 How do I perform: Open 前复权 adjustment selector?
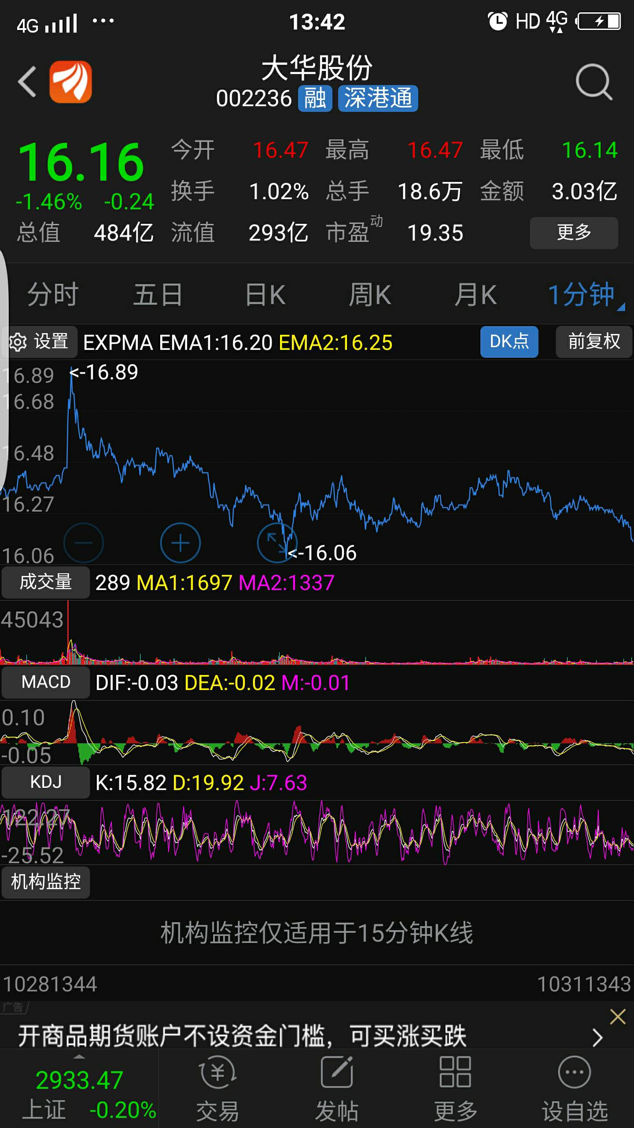pos(594,341)
